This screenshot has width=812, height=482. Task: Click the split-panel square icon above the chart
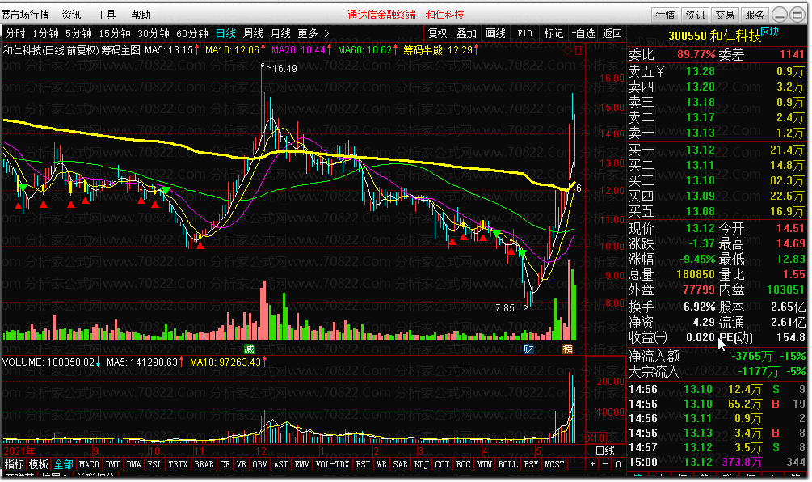[x=579, y=50]
